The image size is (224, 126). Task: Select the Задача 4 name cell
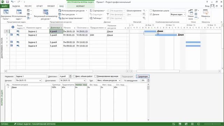click(37, 46)
